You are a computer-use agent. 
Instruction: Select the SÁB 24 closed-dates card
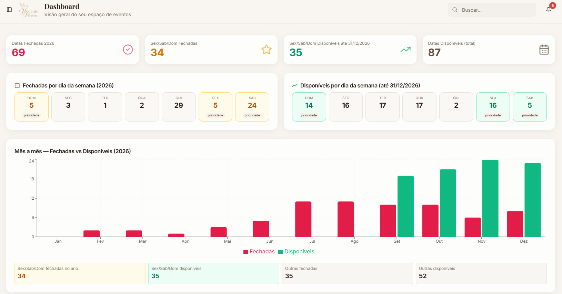(x=252, y=107)
